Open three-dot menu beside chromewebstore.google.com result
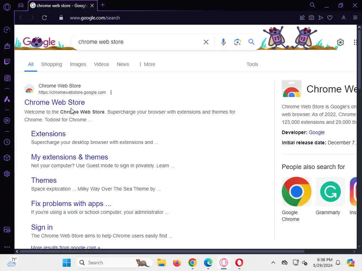This screenshot has width=362, height=271. pyautogui.click(x=111, y=92)
